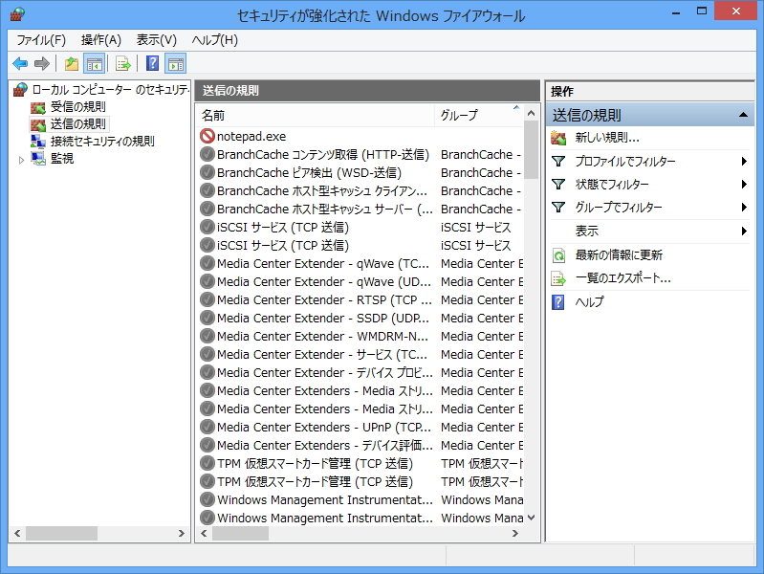Click the Up one level folder icon
This screenshot has height=574, width=764.
click(x=72, y=63)
